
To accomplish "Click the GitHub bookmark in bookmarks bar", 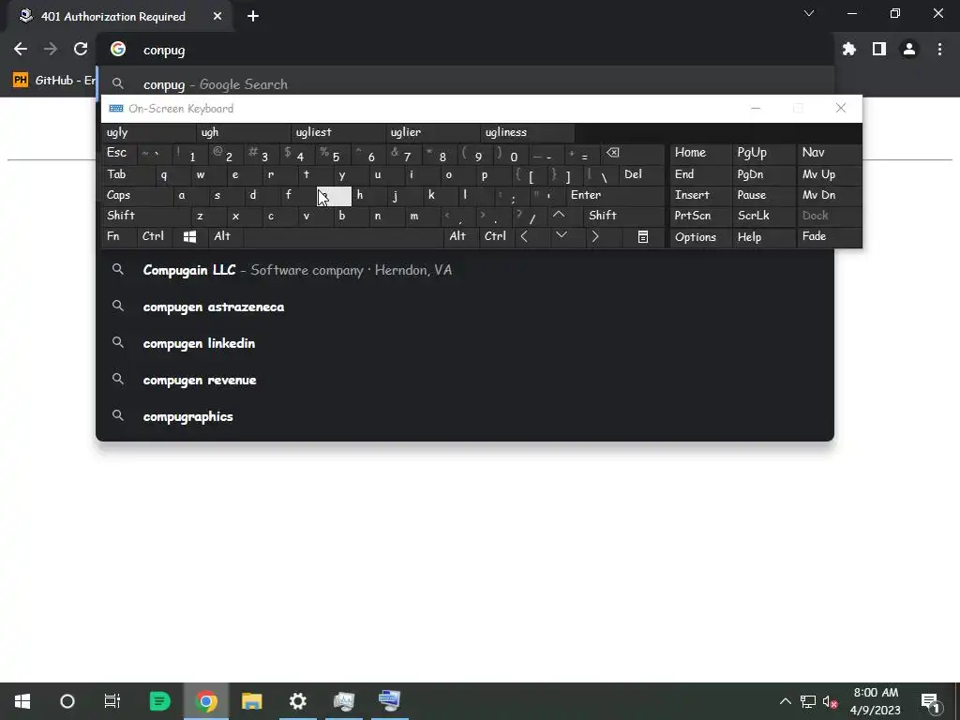I will click(x=53, y=81).
